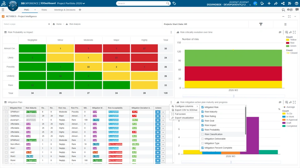Expand the Configure columns submenu
The image size is (300, 168).
(x=185, y=106)
